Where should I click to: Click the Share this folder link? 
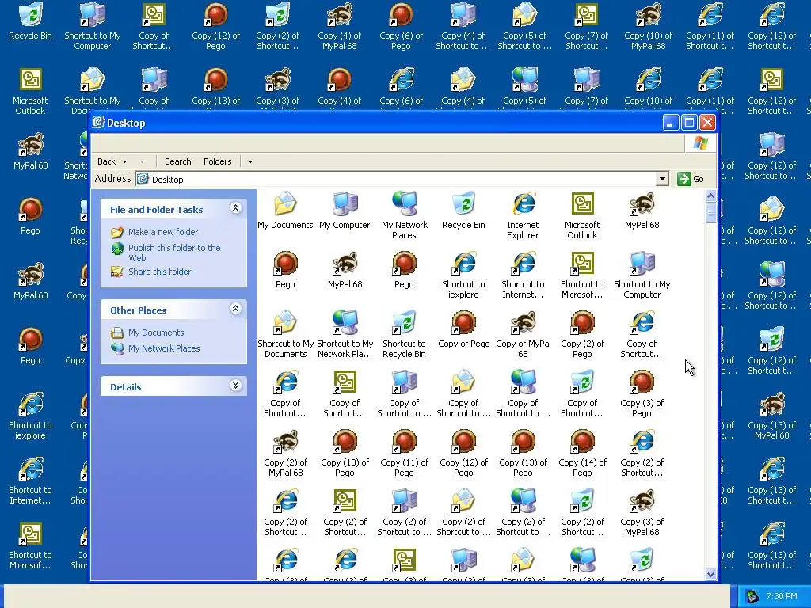(159, 272)
